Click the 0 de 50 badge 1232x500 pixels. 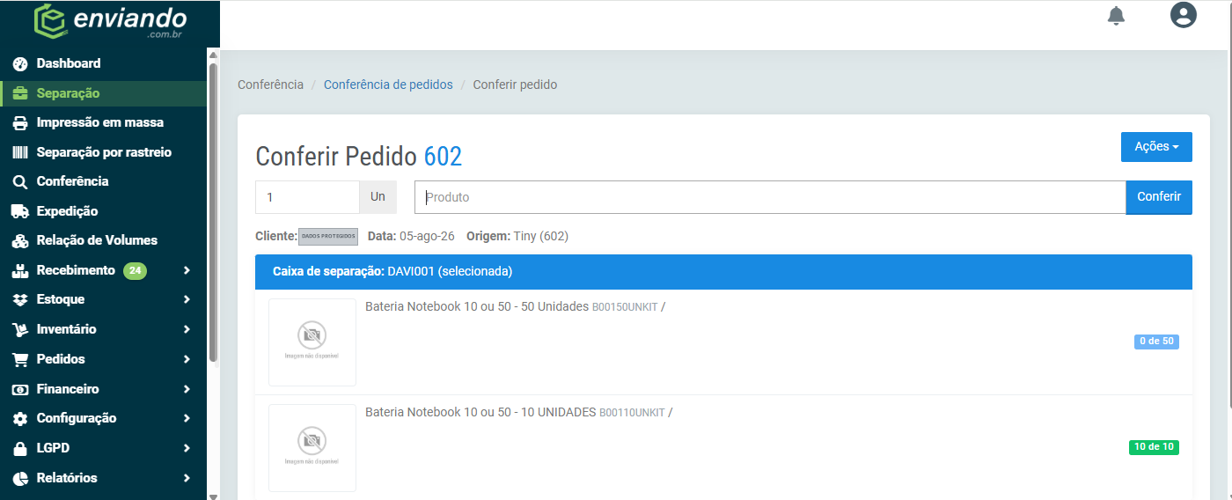click(x=1156, y=342)
